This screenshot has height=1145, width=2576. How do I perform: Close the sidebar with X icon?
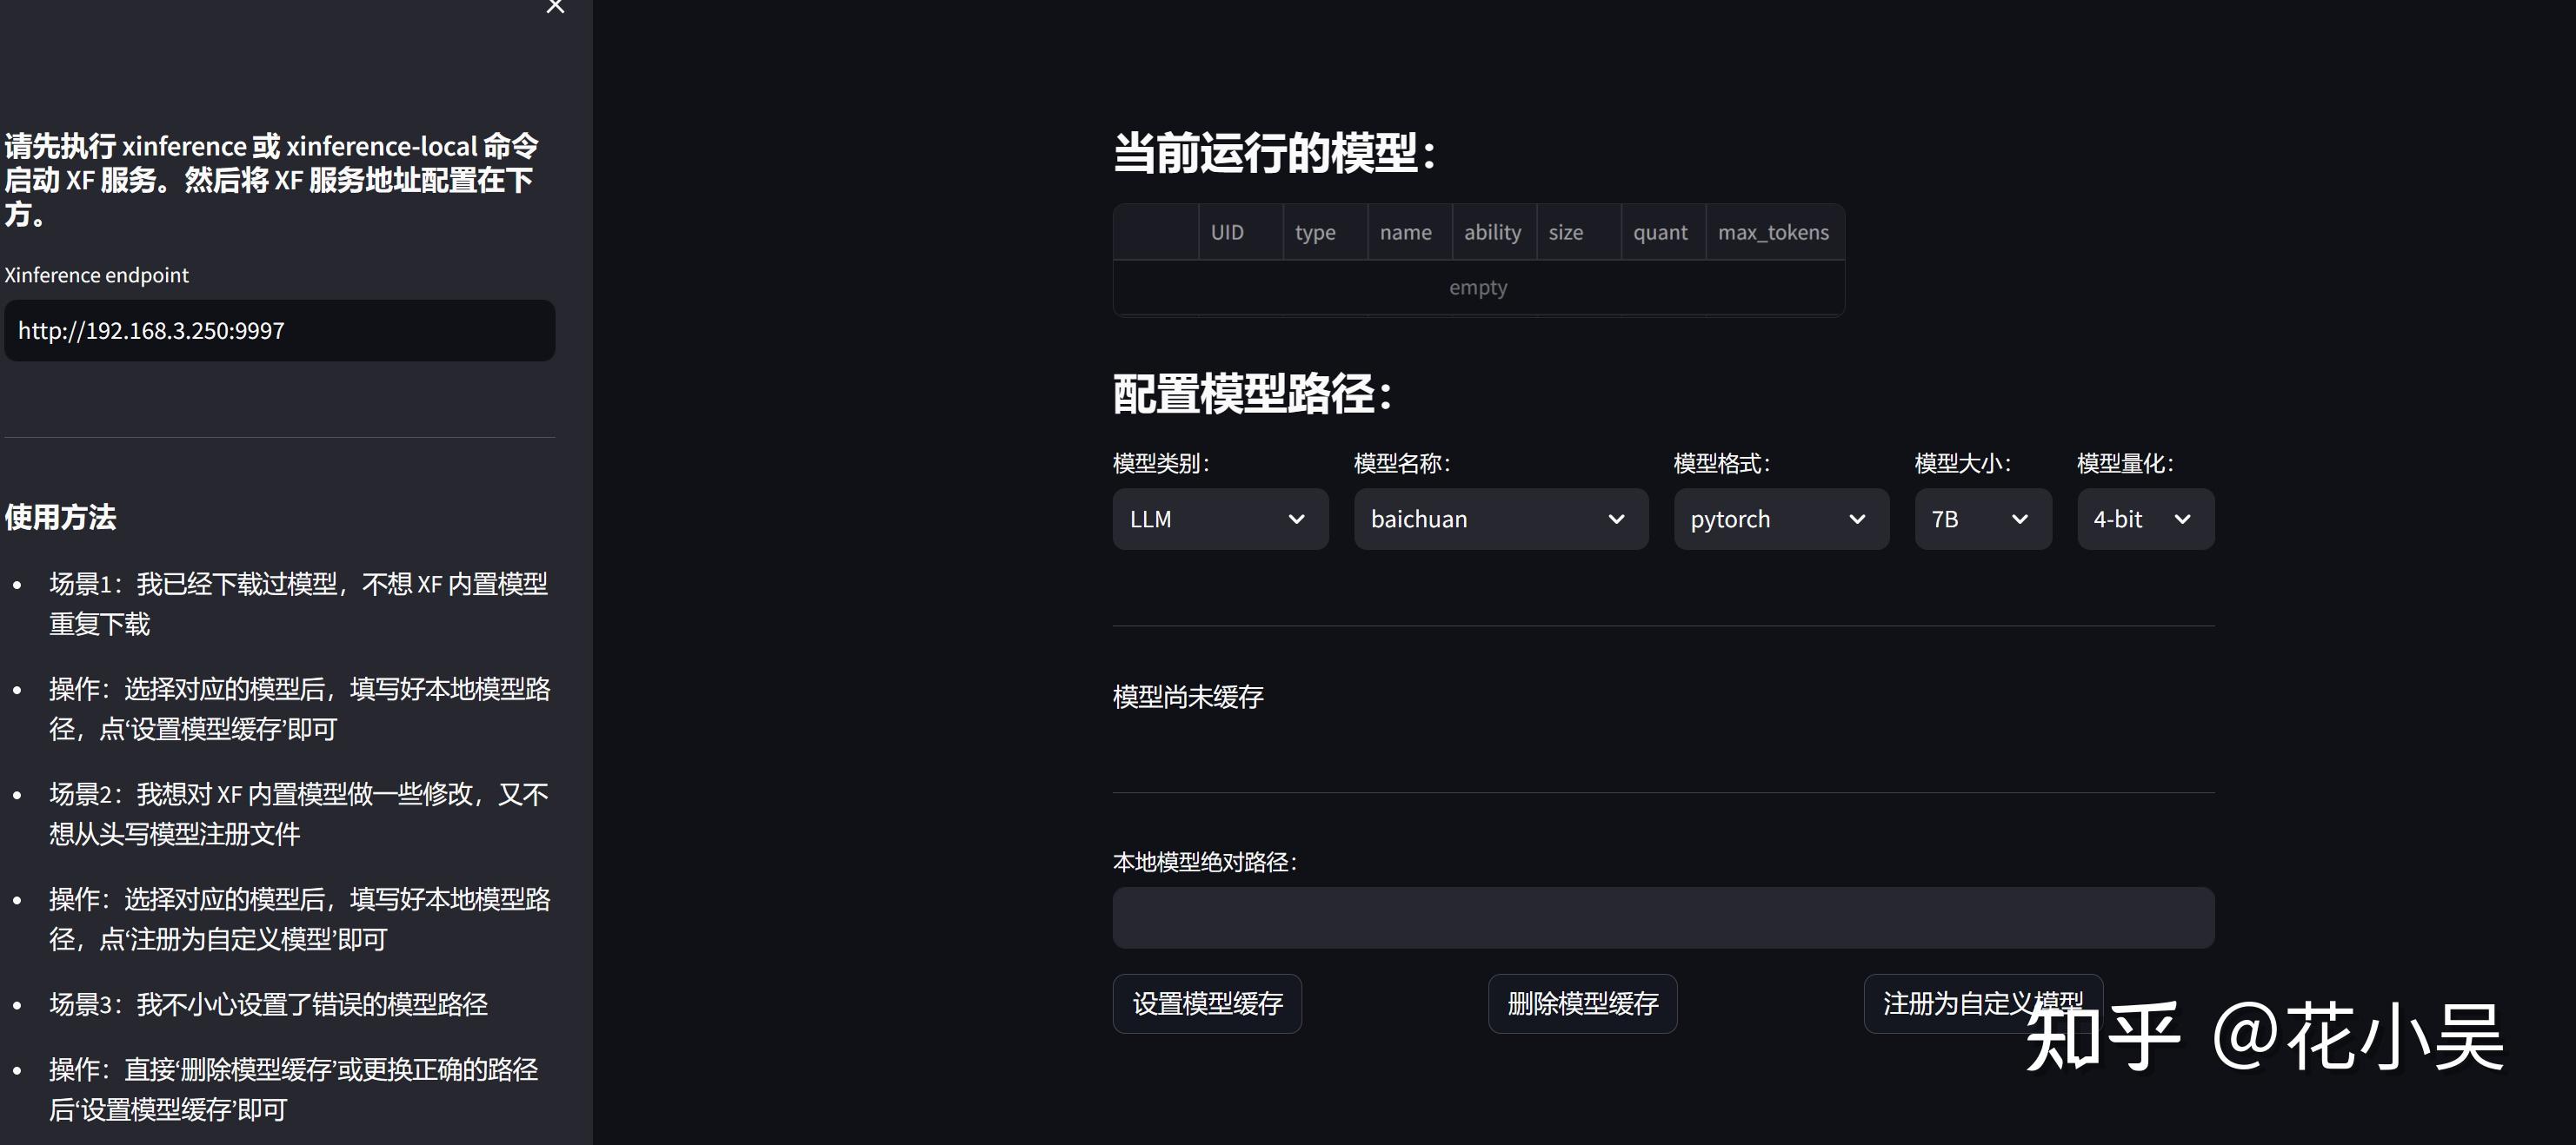click(x=555, y=7)
